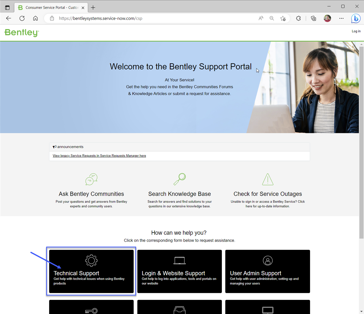Open the legacy Service Requests Manager link
364x314 pixels.
coord(100,156)
